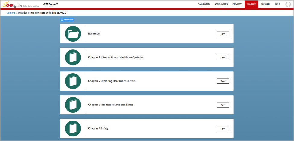Open the Fileshare tab
294x141 pixels.
click(x=265, y=4)
